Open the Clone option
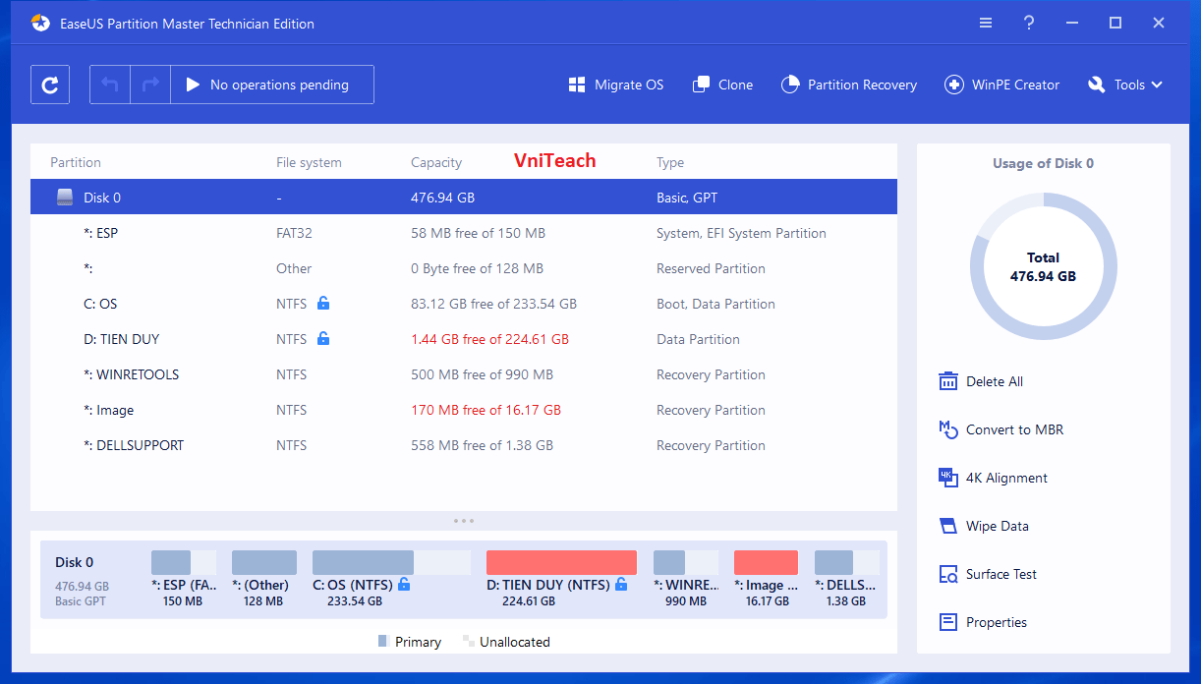This screenshot has width=1201, height=684. tap(722, 85)
